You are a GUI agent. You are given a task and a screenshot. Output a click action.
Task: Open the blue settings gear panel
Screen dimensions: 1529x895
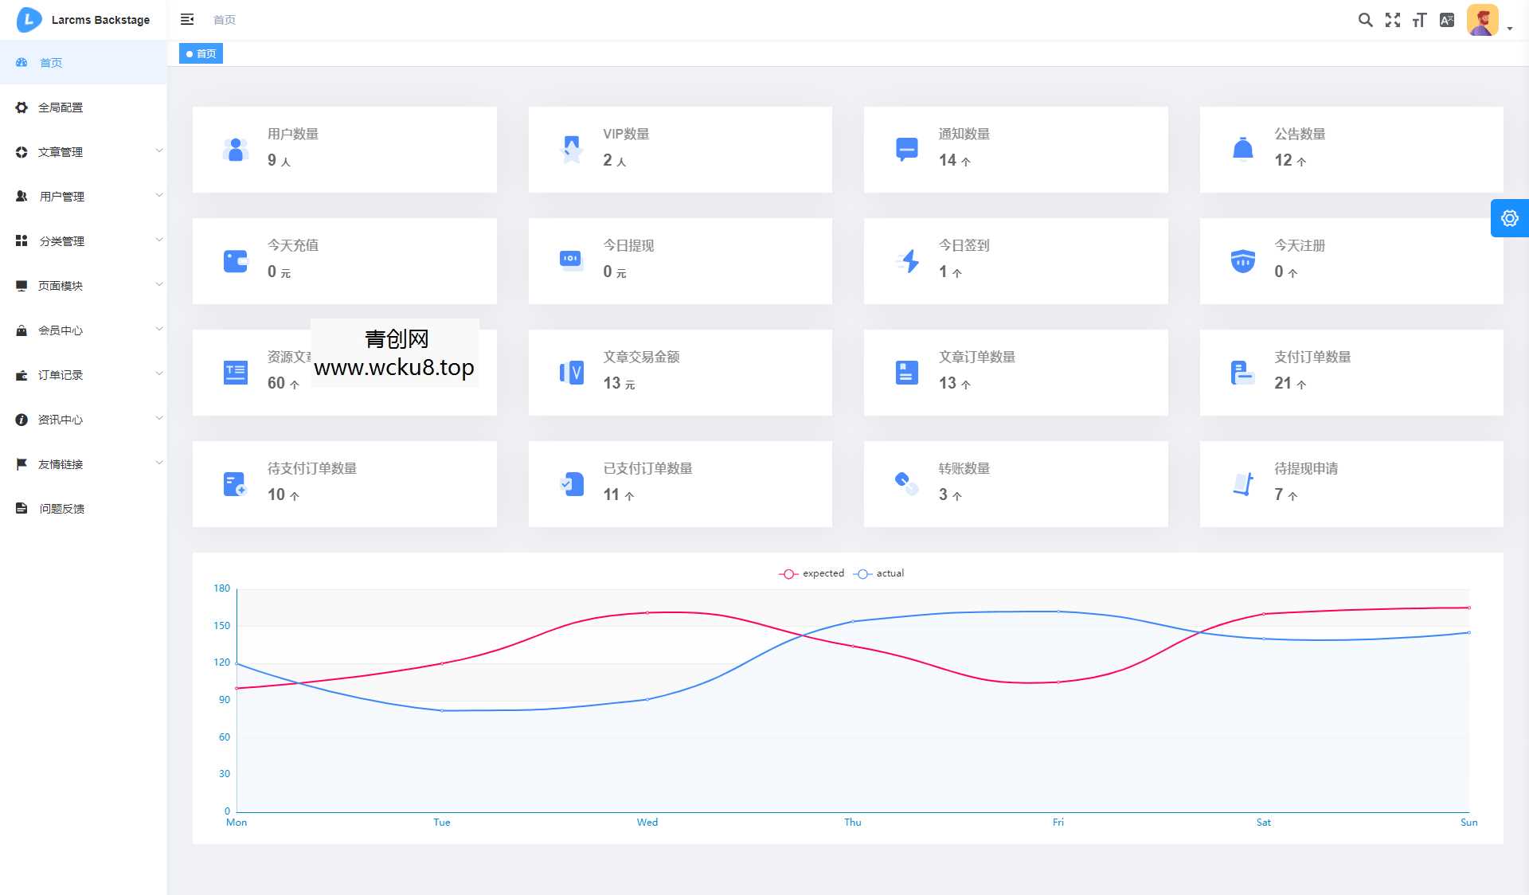point(1509,218)
